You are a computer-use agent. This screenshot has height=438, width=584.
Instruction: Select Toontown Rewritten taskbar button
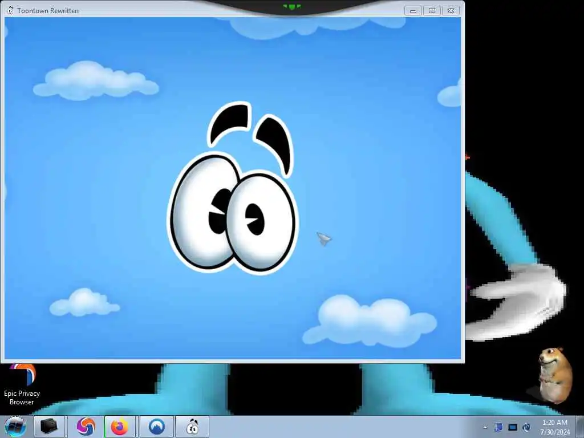click(x=192, y=427)
